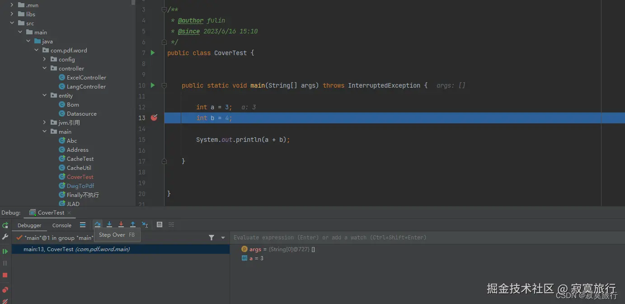Click the System.out.println(a + b) line

tap(243, 140)
